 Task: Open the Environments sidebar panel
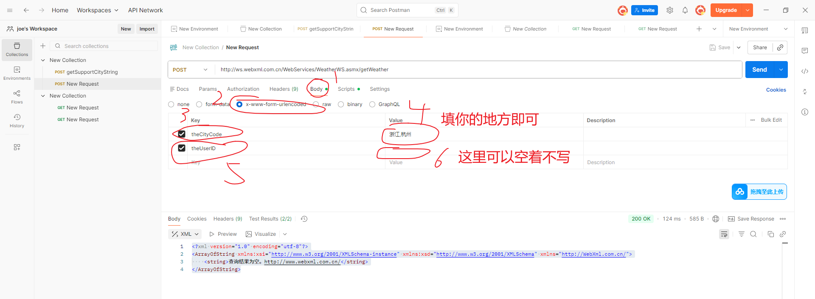17,73
